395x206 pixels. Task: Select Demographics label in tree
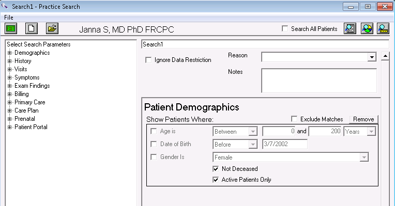(32, 53)
